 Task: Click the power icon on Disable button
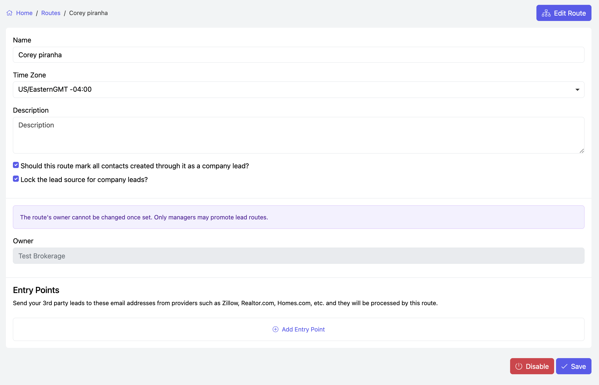519,366
